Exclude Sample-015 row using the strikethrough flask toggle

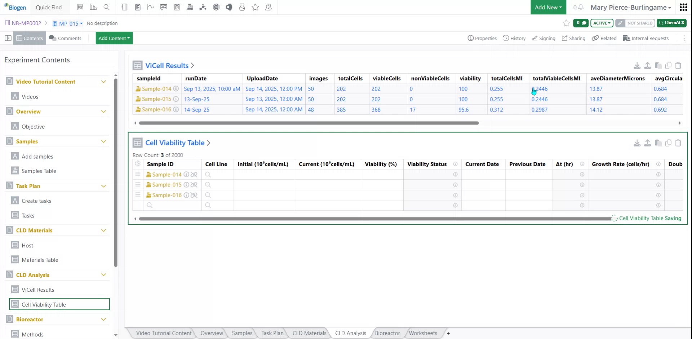point(195,185)
